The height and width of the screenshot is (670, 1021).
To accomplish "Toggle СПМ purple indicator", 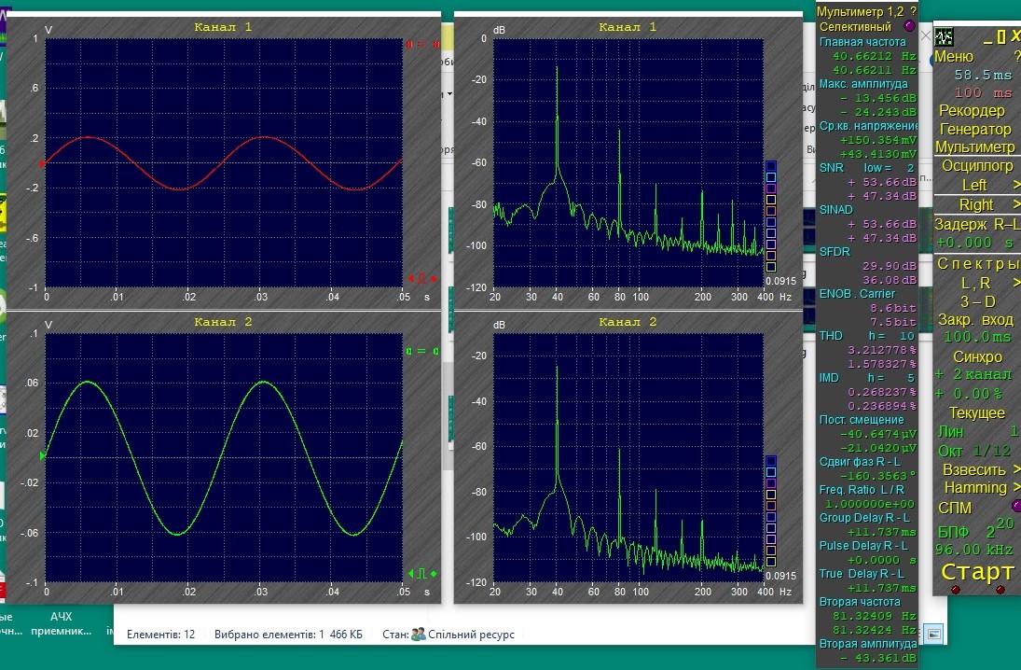I will [1016, 507].
